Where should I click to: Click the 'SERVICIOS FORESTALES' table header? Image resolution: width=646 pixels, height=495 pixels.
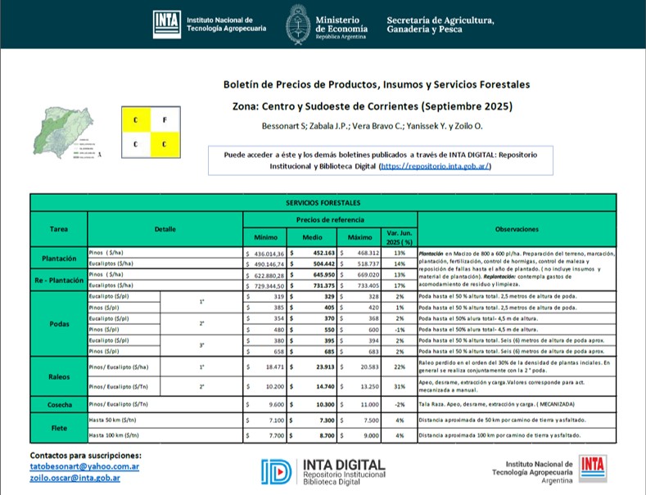pos(323,200)
